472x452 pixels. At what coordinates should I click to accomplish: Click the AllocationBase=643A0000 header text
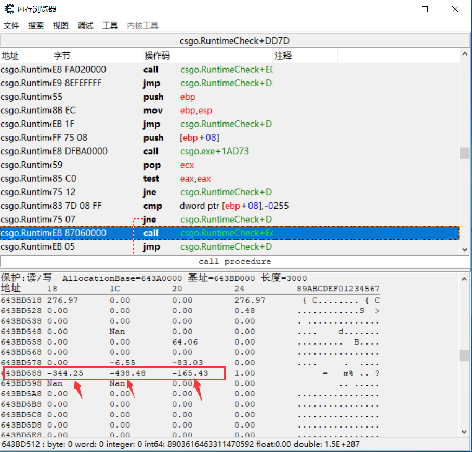tap(122, 278)
